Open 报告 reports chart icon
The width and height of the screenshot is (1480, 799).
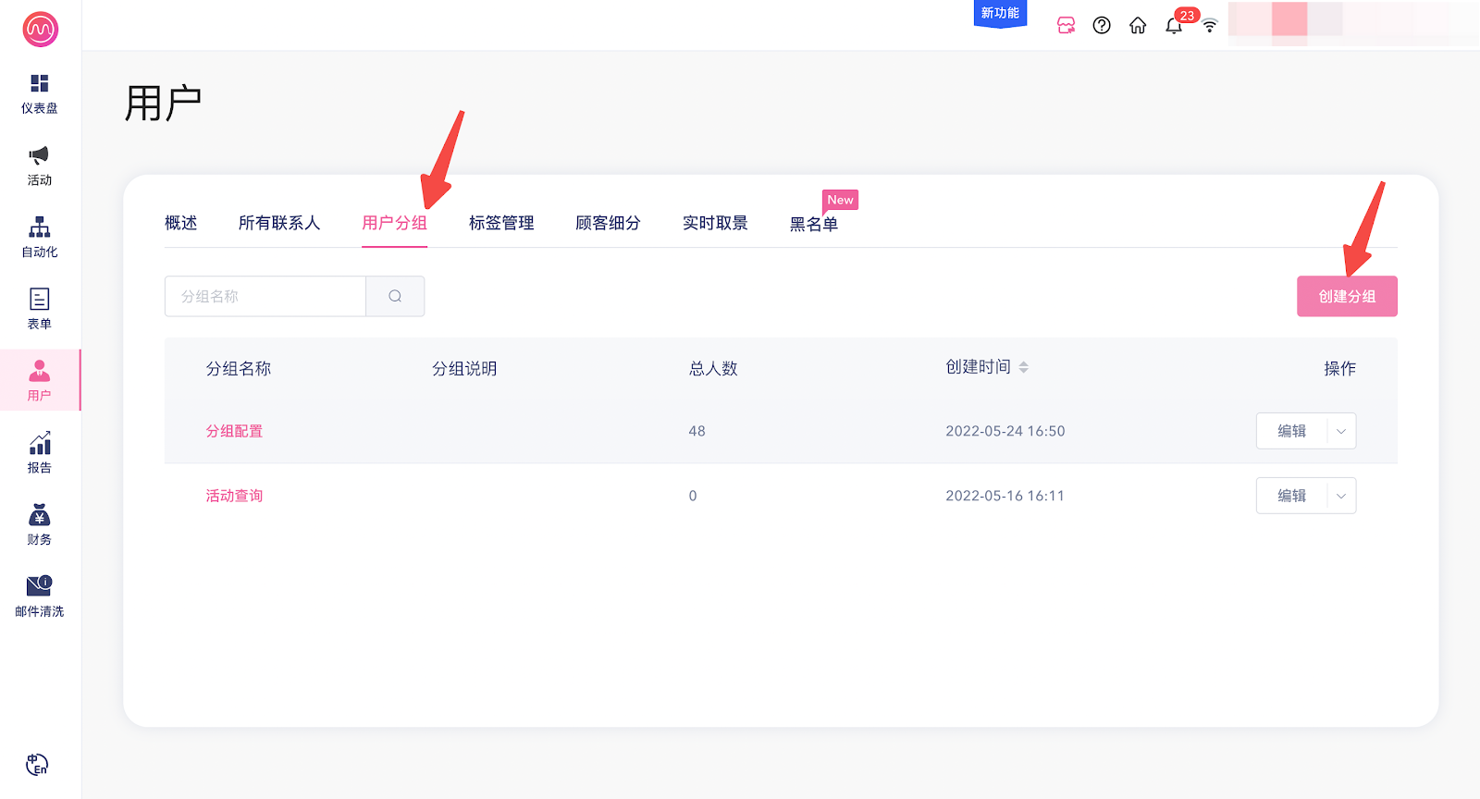(x=39, y=452)
